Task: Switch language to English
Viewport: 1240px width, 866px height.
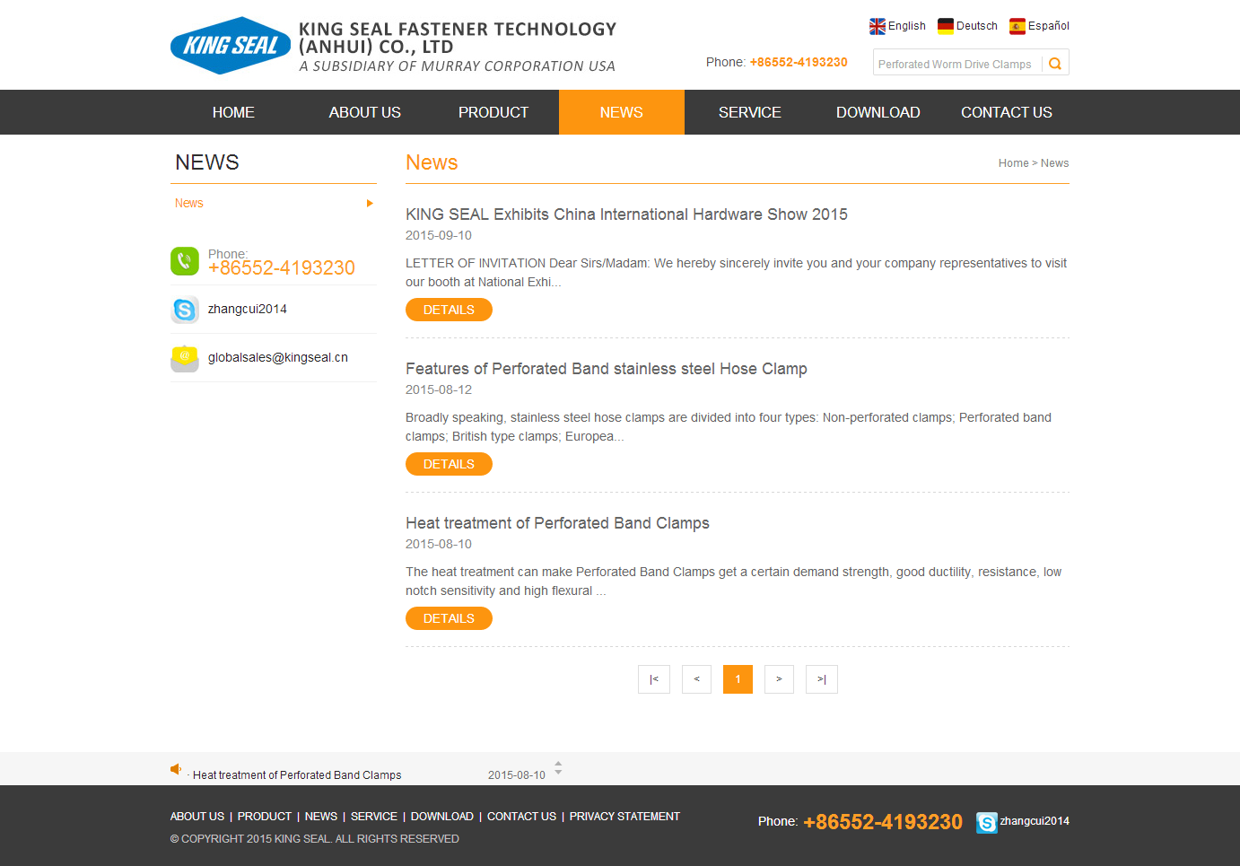Action: (907, 26)
